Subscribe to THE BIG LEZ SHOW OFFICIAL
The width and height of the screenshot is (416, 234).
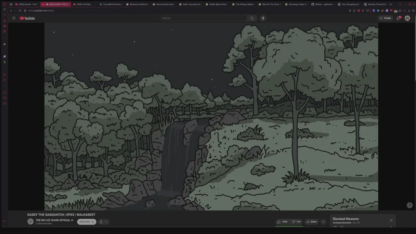[87, 222]
